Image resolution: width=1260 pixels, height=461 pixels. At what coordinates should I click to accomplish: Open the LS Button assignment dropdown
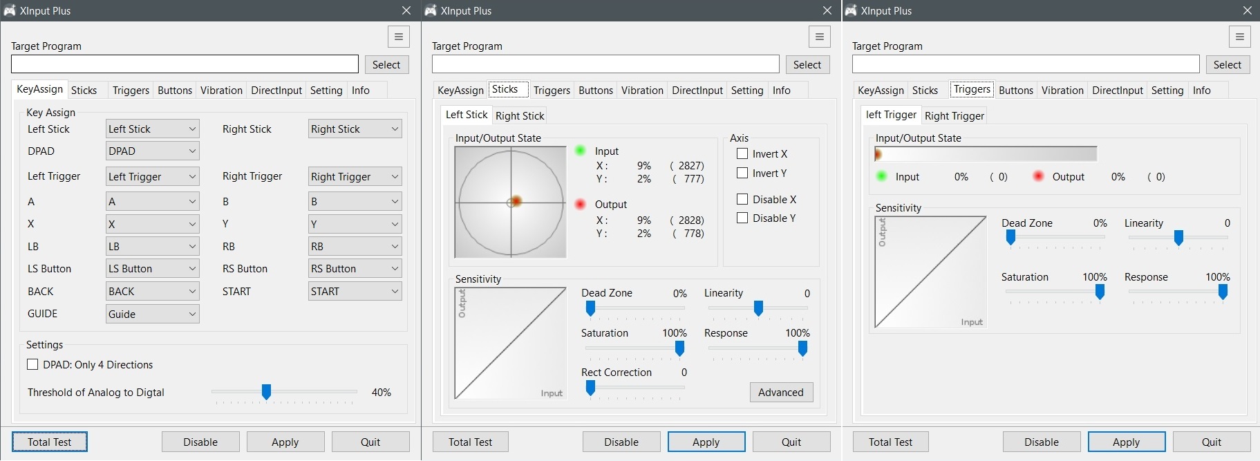pyautogui.click(x=153, y=268)
